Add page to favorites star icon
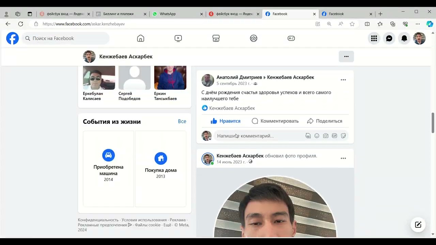This screenshot has width=436, height=245. [x=352, y=24]
